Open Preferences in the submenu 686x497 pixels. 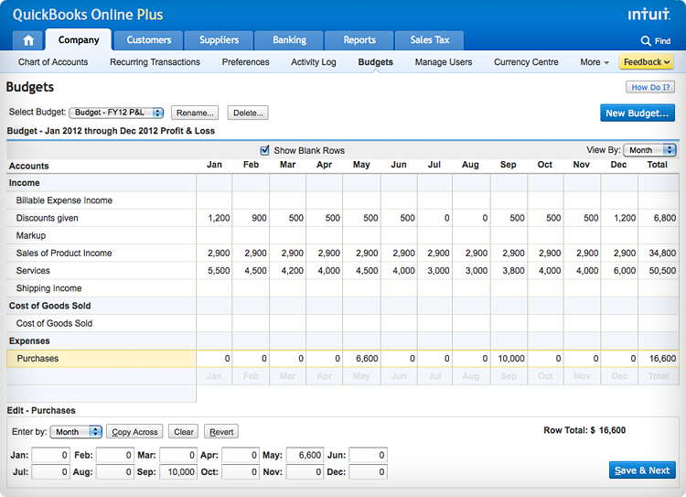pyautogui.click(x=245, y=62)
